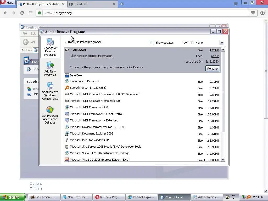Open the Opera account profile icon
This screenshot has width=268, height=201.
tap(263, 13)
